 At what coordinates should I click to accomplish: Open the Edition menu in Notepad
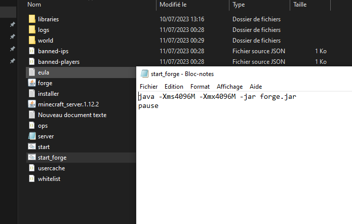pos(174,87)
